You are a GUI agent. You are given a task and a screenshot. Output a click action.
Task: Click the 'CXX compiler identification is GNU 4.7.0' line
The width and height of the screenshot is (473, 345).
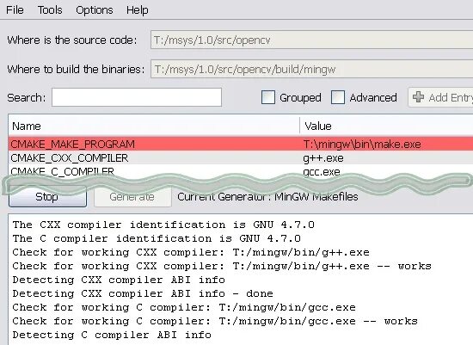click(x=163, y=225)
